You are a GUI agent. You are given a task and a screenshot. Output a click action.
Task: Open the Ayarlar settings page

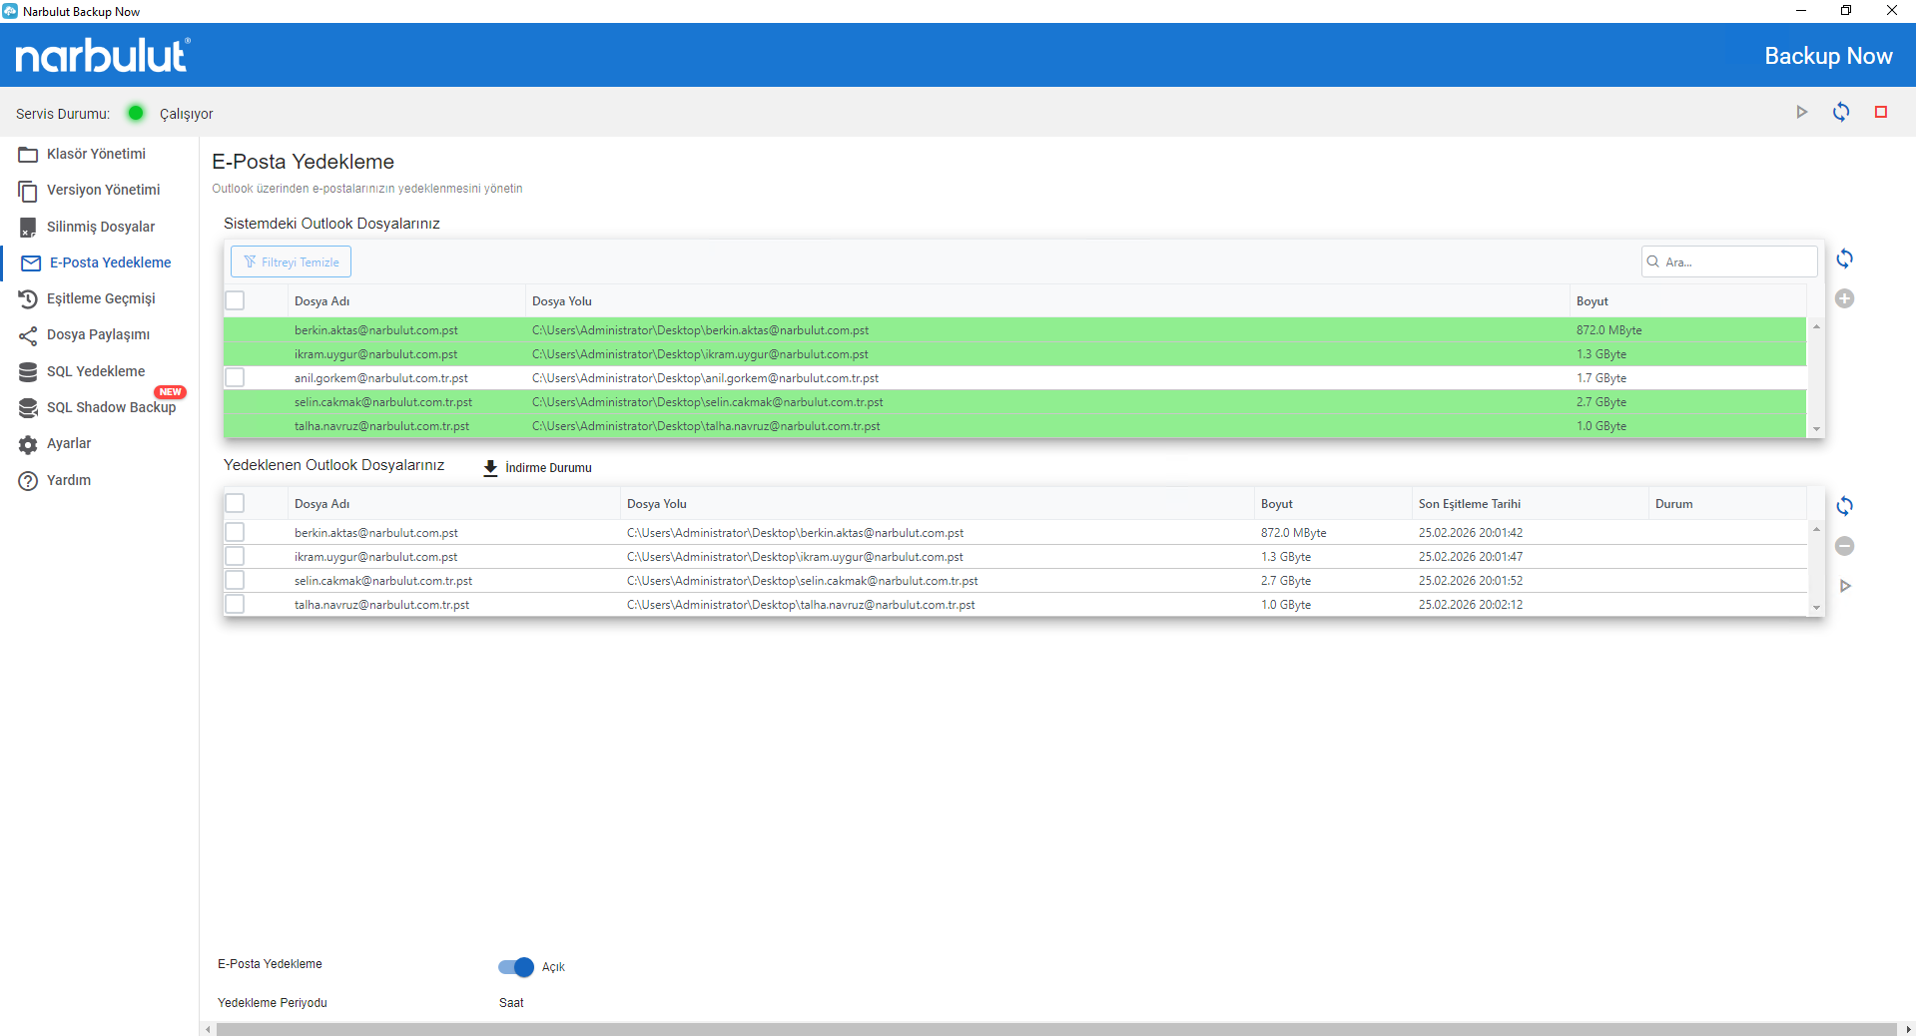pyautogui.click(x=69, y=444)
